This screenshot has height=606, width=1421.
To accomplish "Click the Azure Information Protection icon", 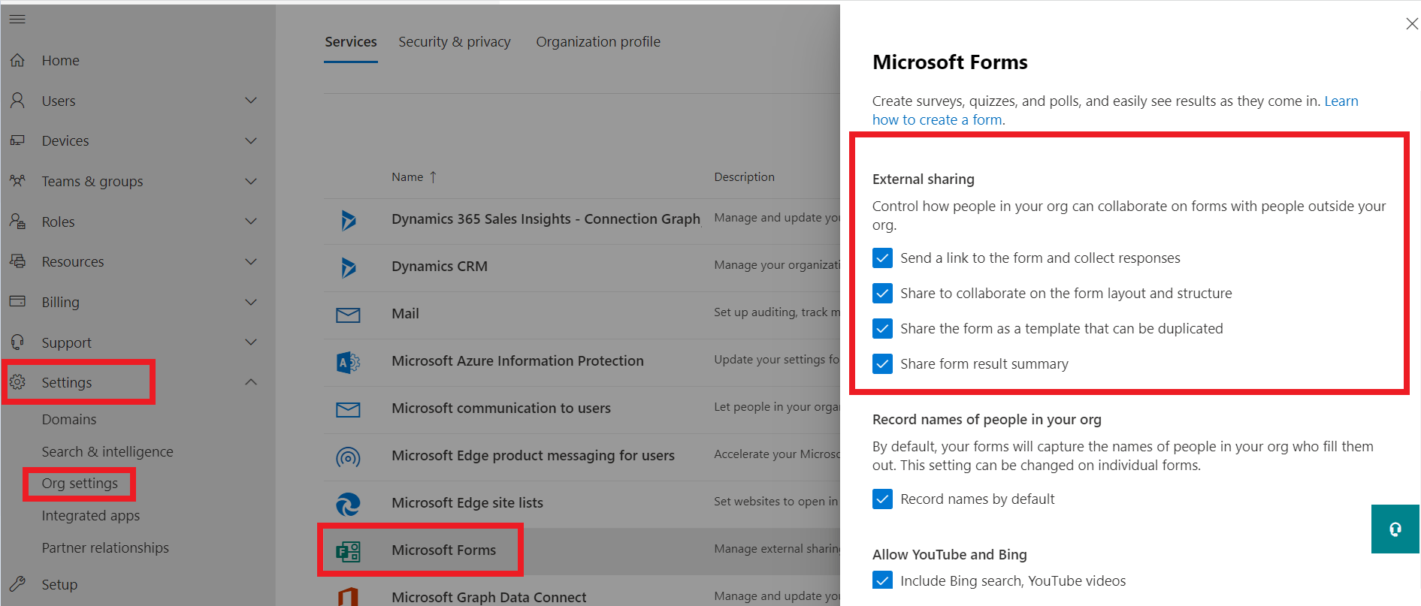I will click(348, 361).
